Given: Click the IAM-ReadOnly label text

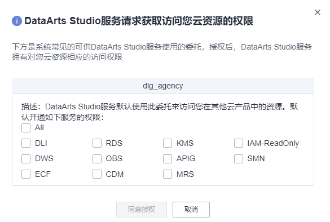Looking at the screenshot, I should coord(273,143).
